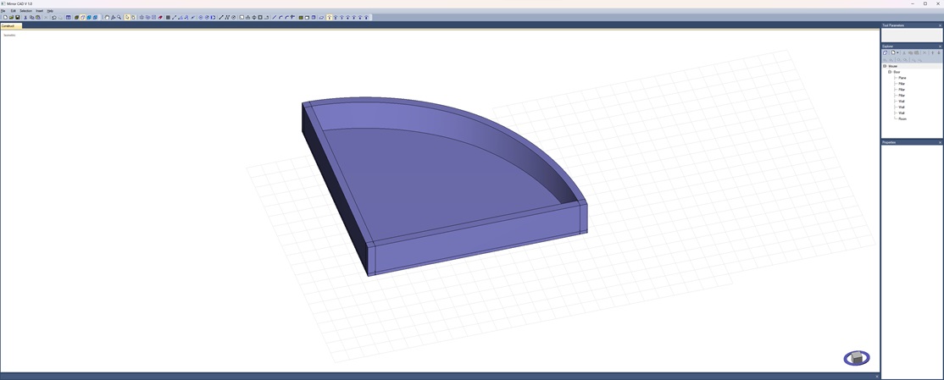Click the view orientation cube in viewport corner
The image size is (944, 380).
(x=856, y=358)
